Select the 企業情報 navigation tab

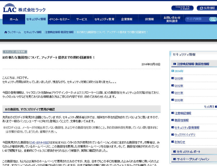pyautogui.click(x=127, y=19)
